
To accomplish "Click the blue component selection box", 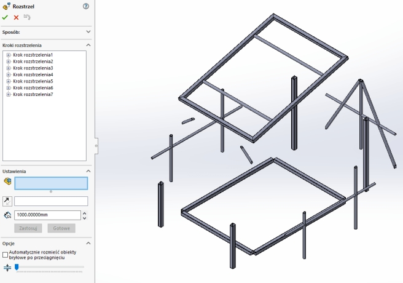I will point(51,183).
